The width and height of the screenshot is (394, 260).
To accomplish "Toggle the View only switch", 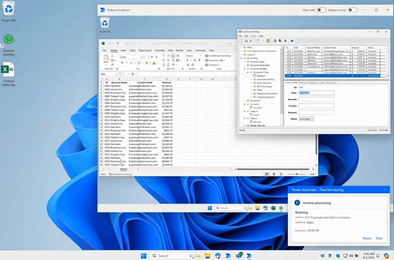I will [321, 10].
